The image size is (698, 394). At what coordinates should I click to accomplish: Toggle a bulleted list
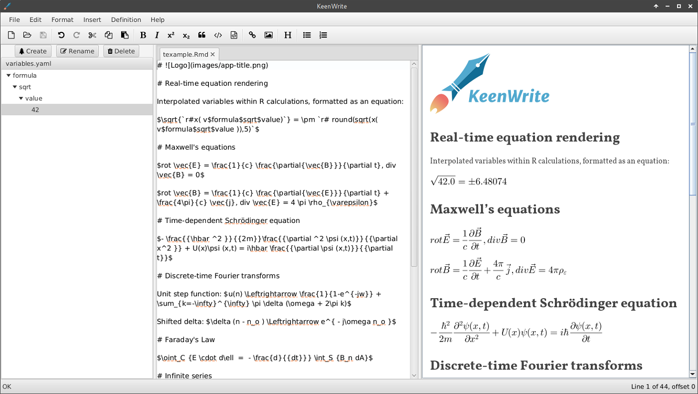tap(307, 35)
